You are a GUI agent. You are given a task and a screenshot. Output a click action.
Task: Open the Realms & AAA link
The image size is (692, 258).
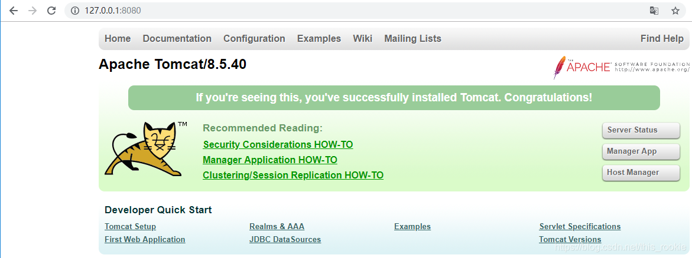(277, 227)
